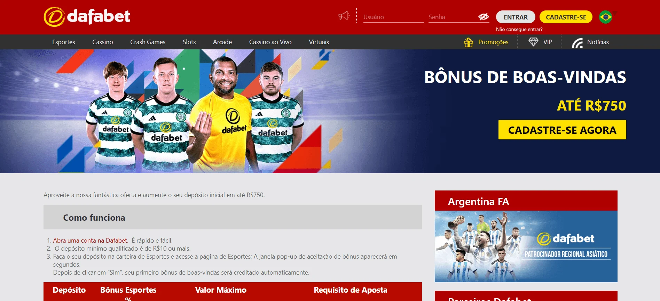Toggle password visibility eye icon
Viewport: 660px width, 301px height.
[484, 17]
